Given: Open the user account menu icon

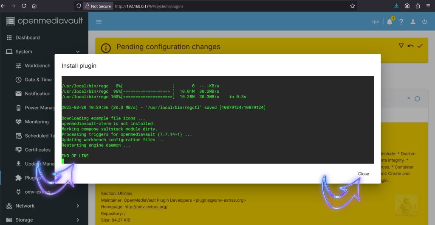Looking at the screenshot, I should pos(412,22).
